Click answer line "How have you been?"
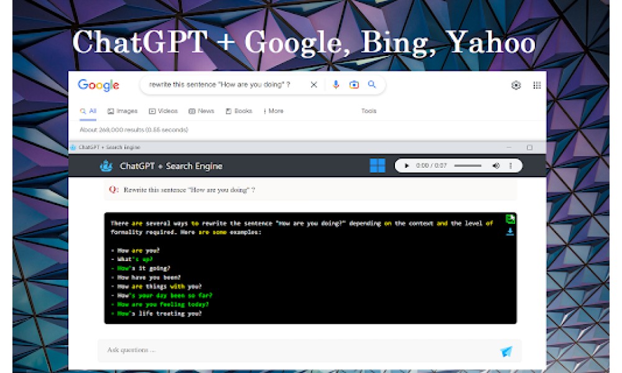622x373 pixels. tap(149, 277)
